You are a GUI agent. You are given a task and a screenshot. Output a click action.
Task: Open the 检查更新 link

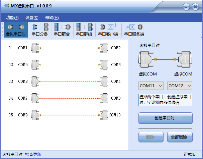[x=33, y=154]
